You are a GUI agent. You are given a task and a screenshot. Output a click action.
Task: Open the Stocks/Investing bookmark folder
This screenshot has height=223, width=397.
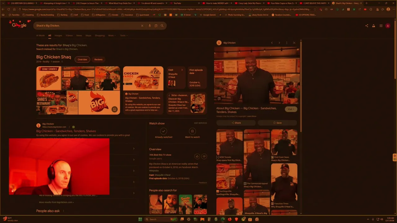click(45, 15)
